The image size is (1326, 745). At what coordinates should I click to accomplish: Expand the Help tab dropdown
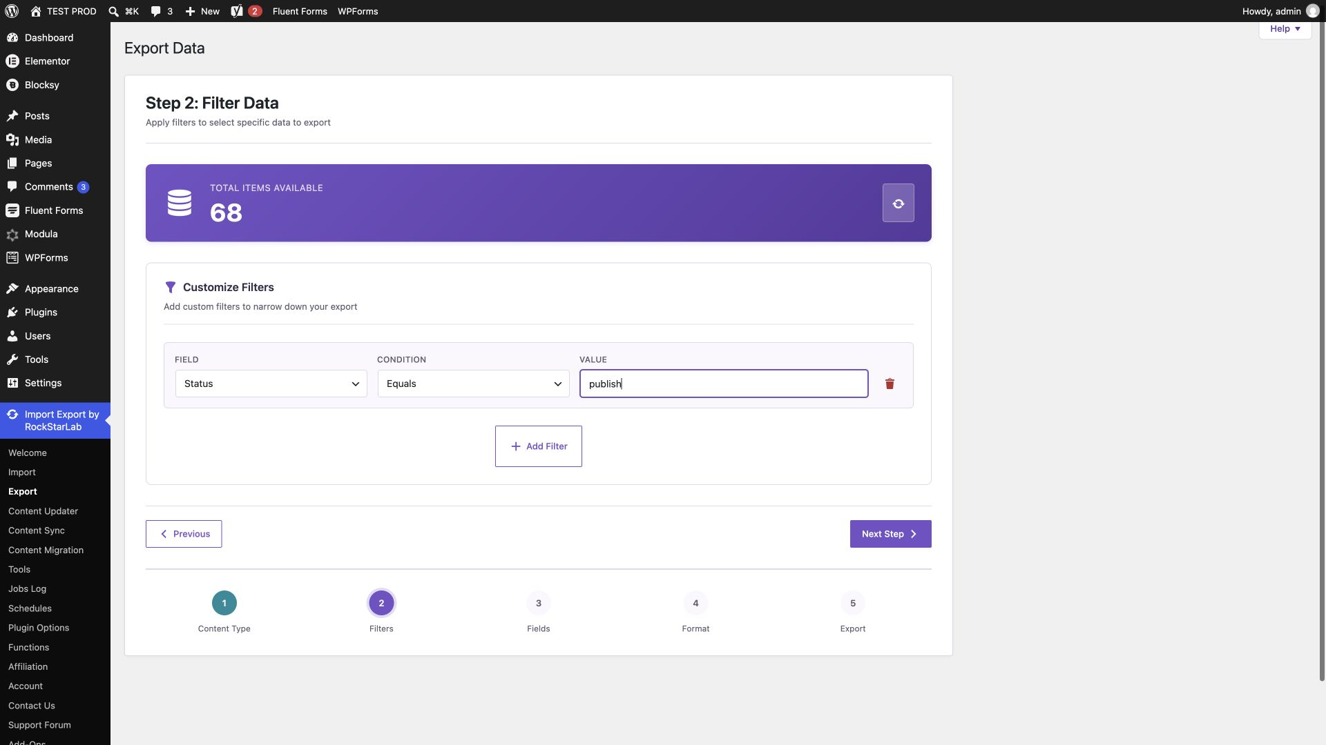pos(1285,29)
